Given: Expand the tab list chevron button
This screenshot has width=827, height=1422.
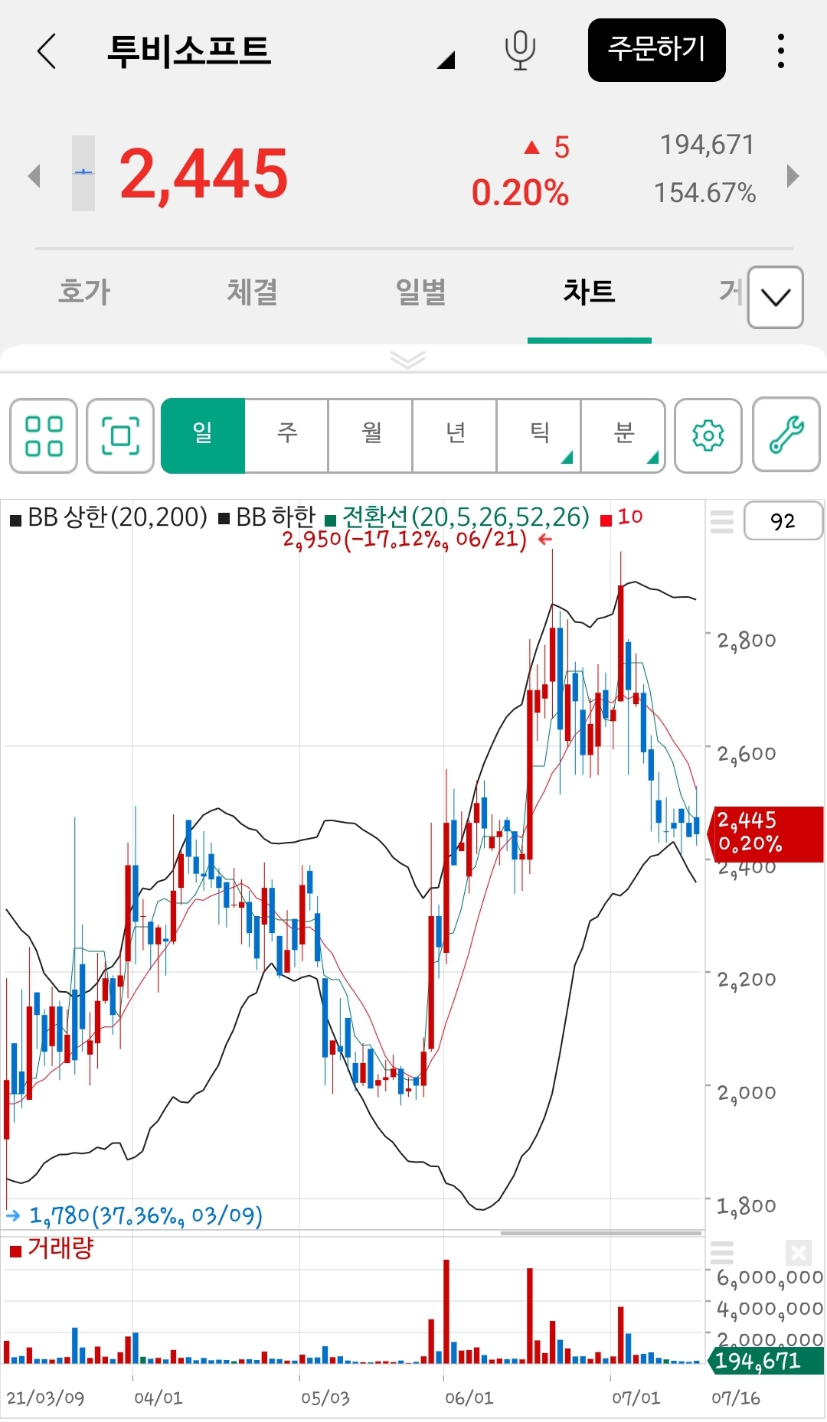Looking at the screenshot, I should pyautogui.click(x=776, y=298).
